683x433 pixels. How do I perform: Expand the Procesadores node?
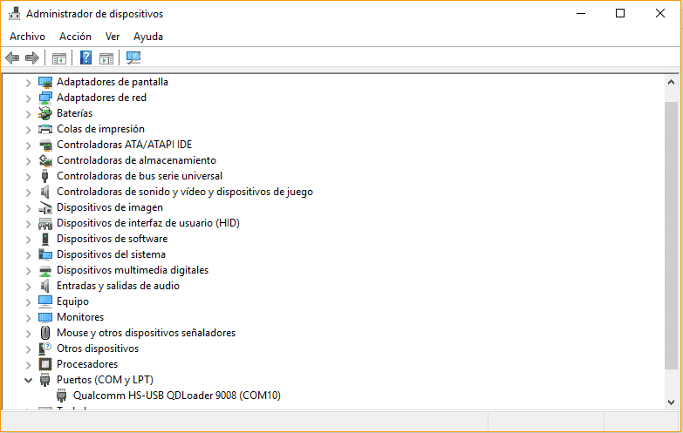pos(28,365)
